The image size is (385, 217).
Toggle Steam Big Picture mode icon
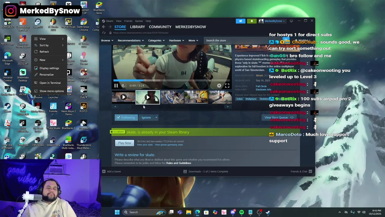click(291, 21)
